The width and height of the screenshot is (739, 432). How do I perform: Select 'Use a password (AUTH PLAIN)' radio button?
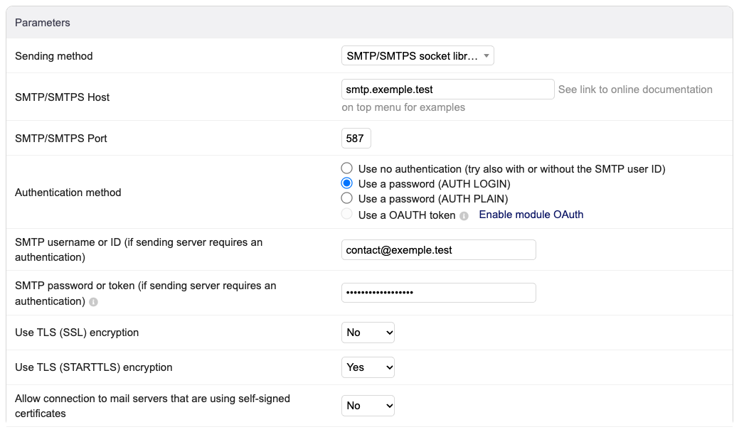(x=347, y=198)
